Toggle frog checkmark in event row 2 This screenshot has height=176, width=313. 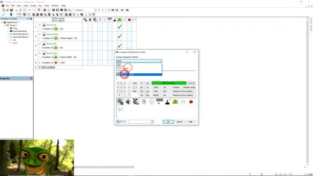coord(119,36)
